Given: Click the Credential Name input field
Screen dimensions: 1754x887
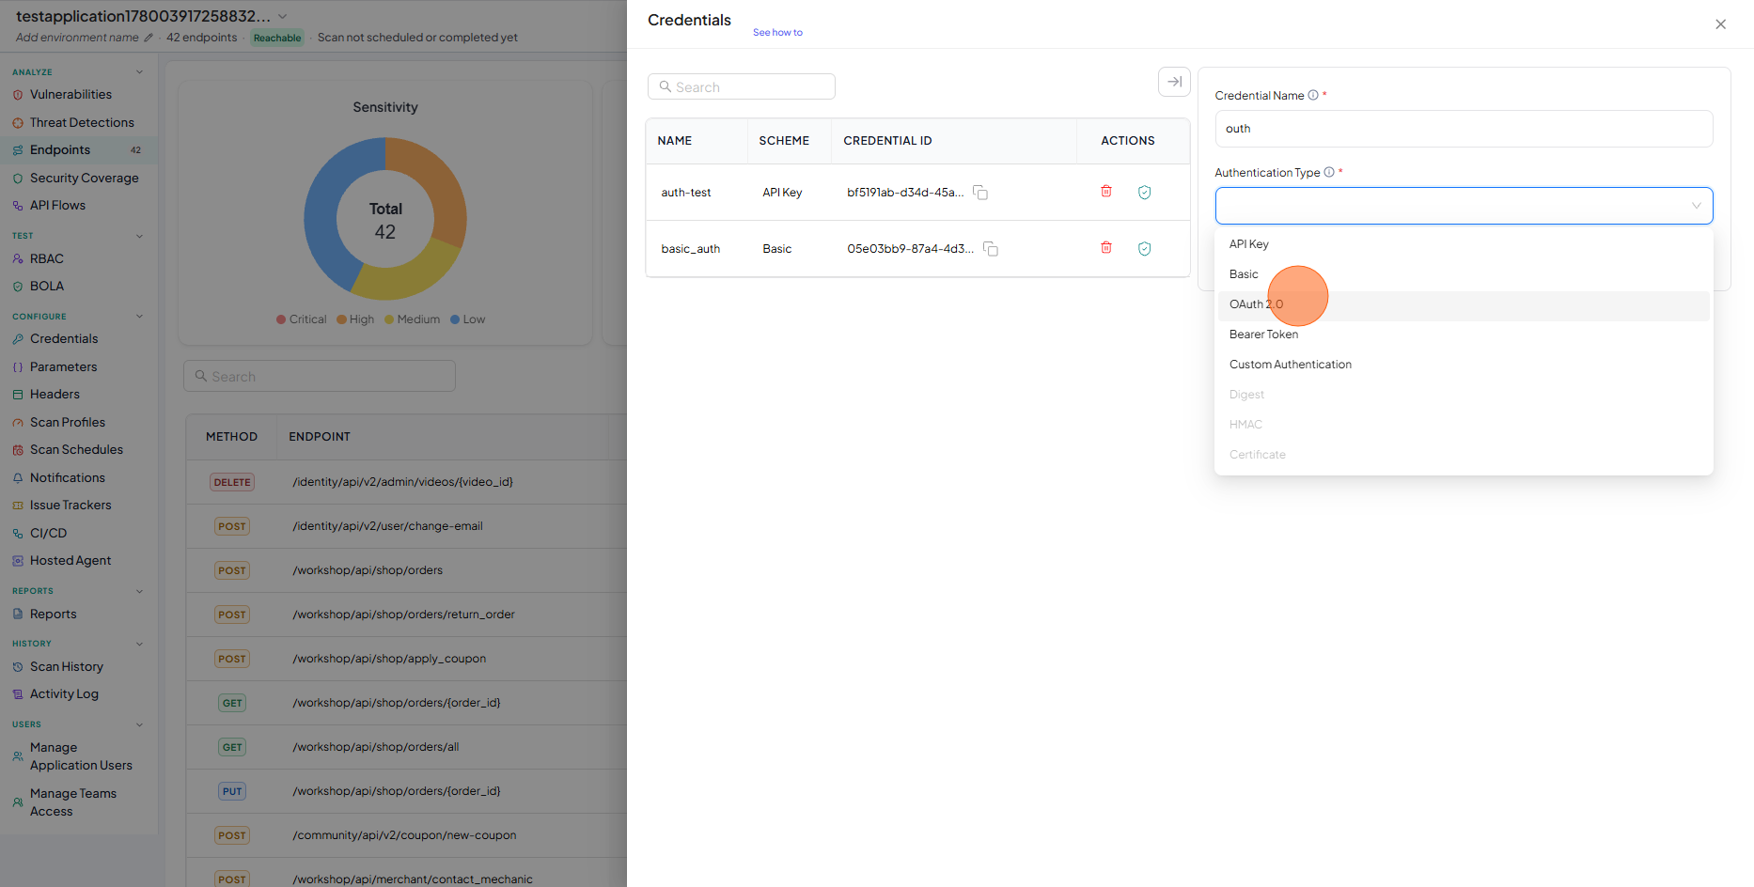Looking at the screenshot, I should (x=1464, y=129).
